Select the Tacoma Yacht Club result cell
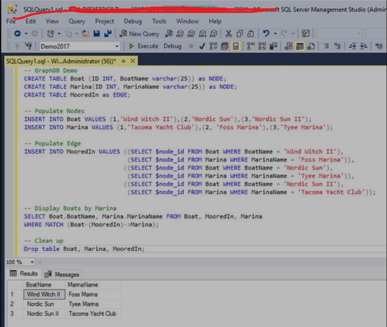Screen dimensions: 387x327 [x=92, y=313]
